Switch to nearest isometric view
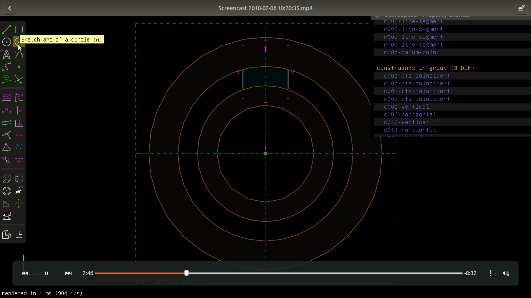 7,234
